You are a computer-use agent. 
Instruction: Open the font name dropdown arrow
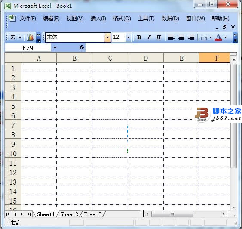[x=107, y=37]
